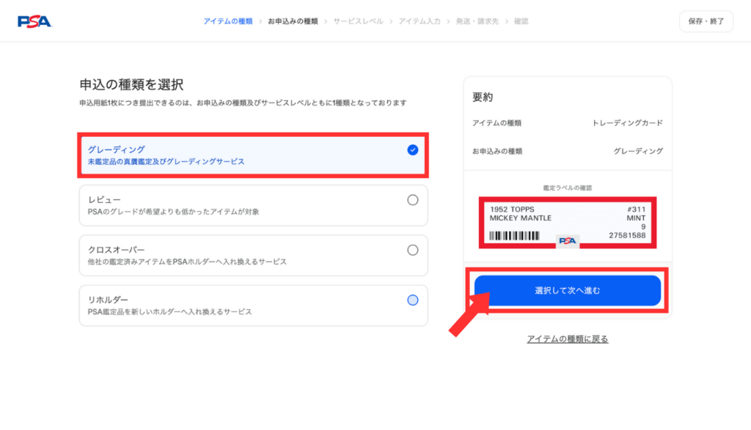Viewport: 751px width, 430px height.
Task: Click the 鑑定ラベルの確認 caption
Action: pyautogui.click(x=568, y=188)
